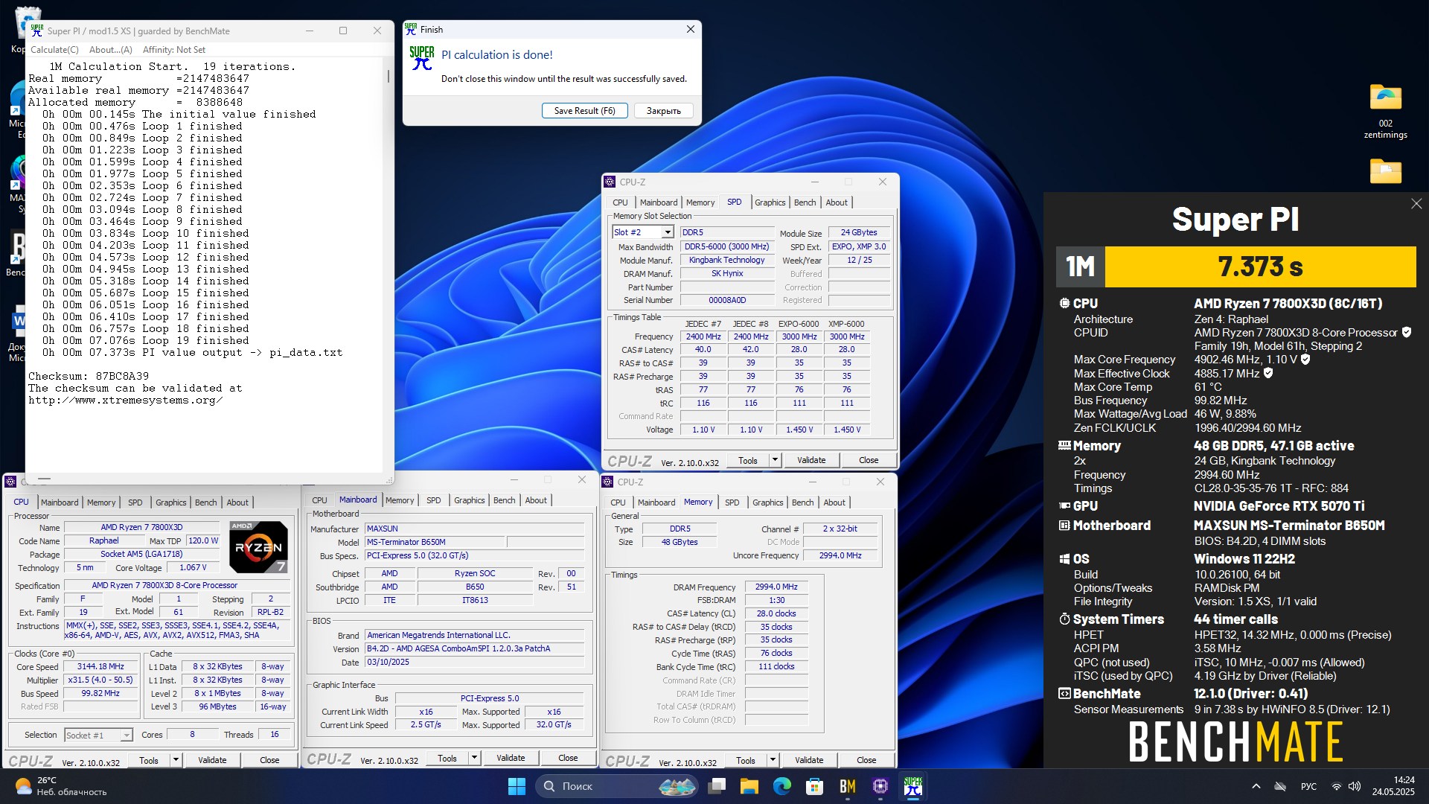The image size is (1429, 804).
Task: Open the BenchMate taskbar icon
Action: click(848, 786)
